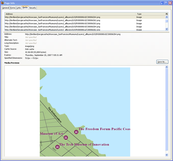Click the media list scroll down arrow
Screen dimensions: 173x161
click(x=167, y=29)
